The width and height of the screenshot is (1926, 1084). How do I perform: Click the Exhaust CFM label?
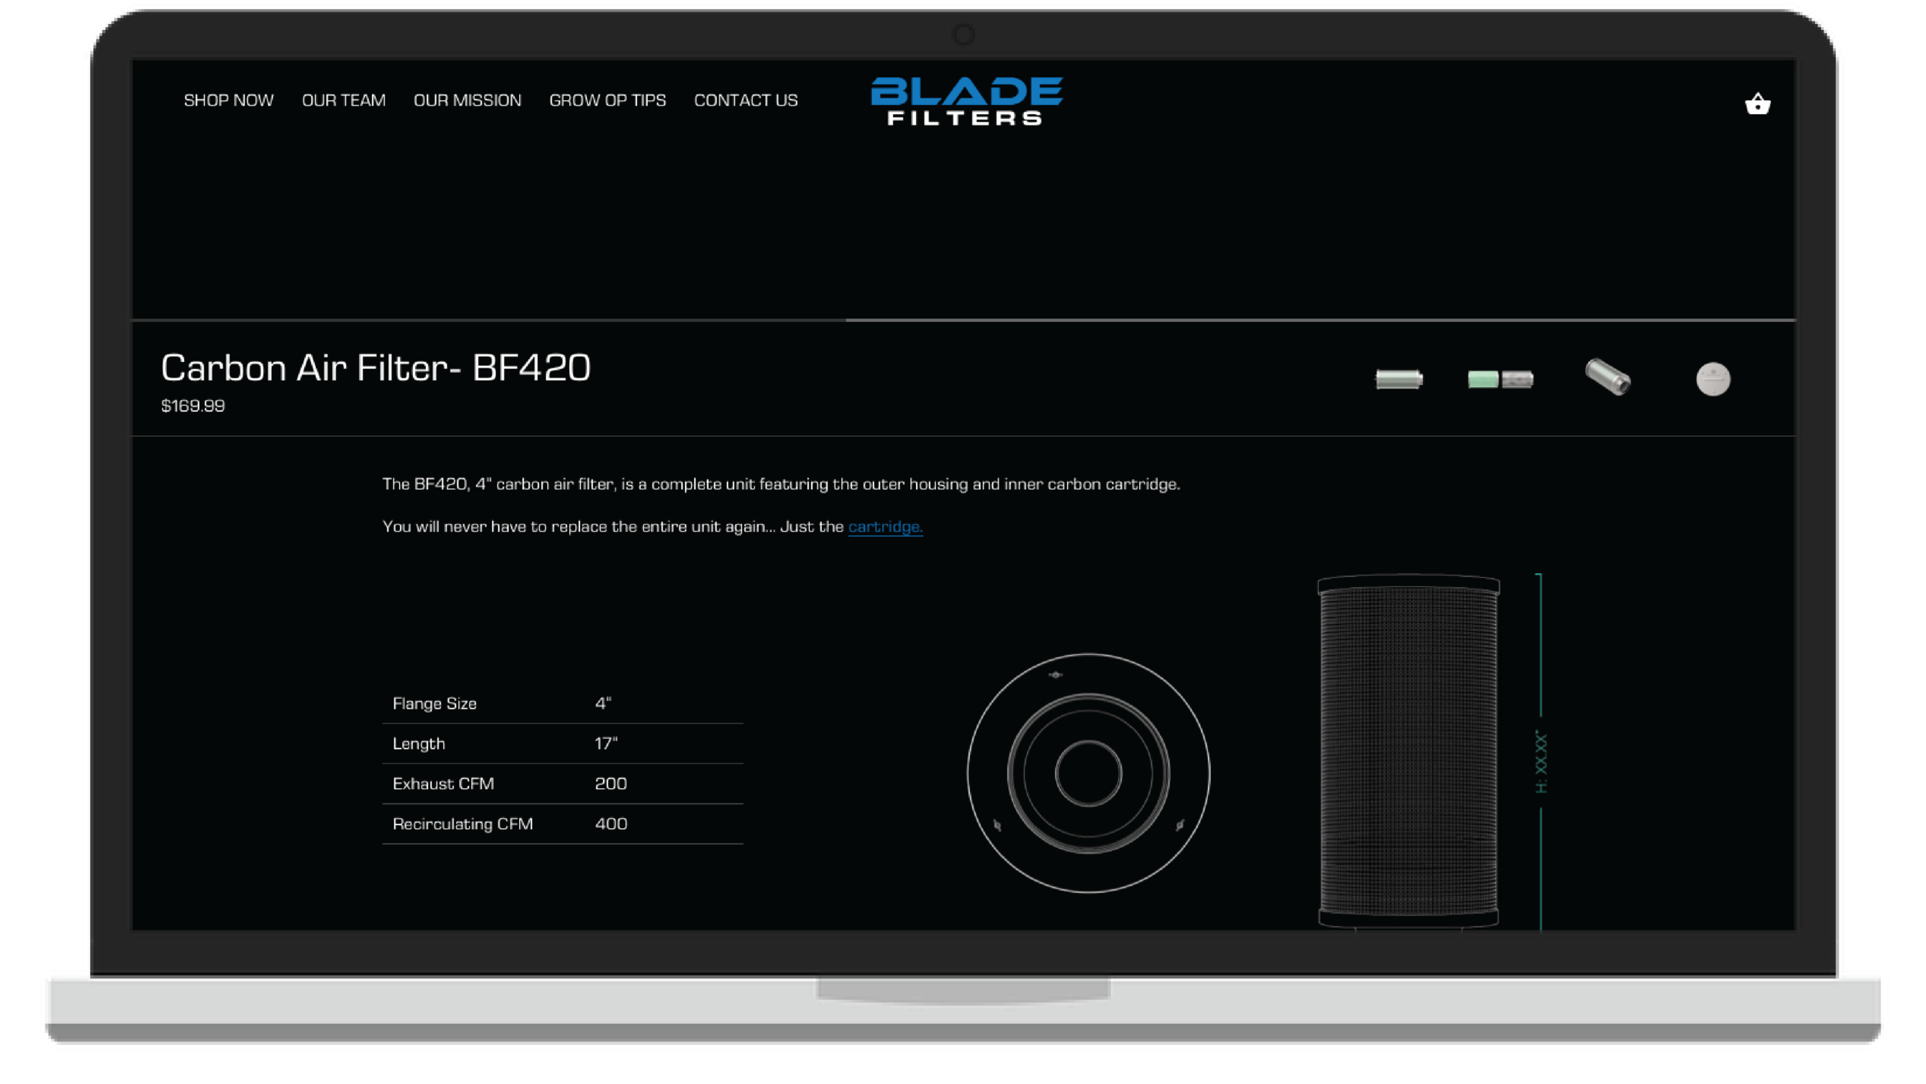(443, 784)
